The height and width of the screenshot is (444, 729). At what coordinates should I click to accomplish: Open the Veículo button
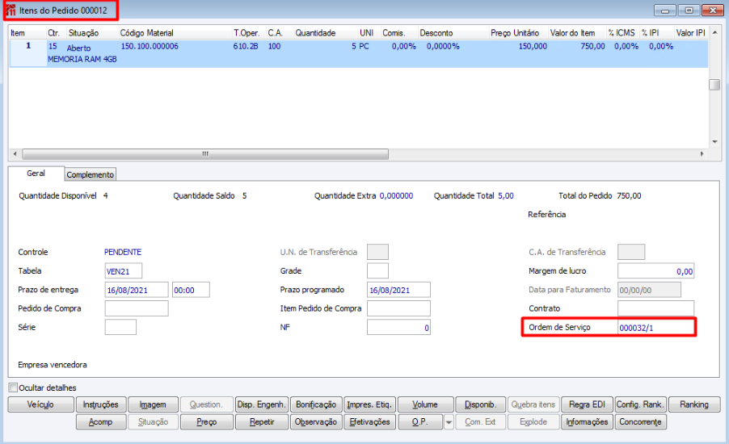pos(40,404)
